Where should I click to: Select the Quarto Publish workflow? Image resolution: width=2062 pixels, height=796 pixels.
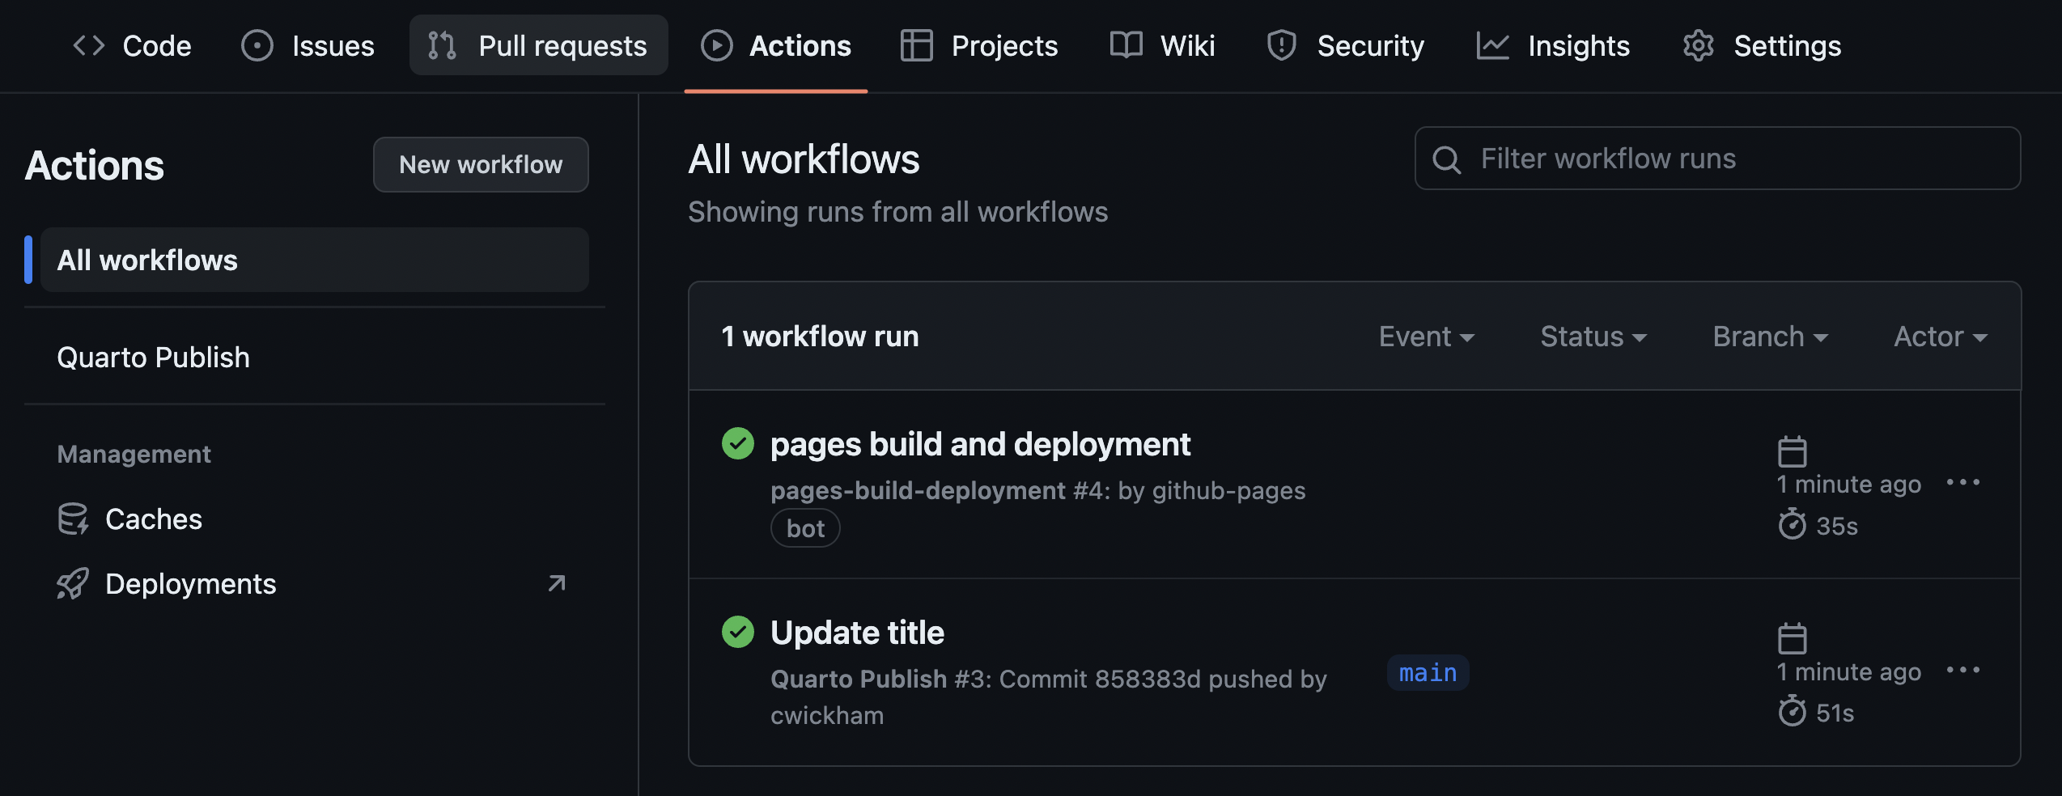(x=153, y=357)
